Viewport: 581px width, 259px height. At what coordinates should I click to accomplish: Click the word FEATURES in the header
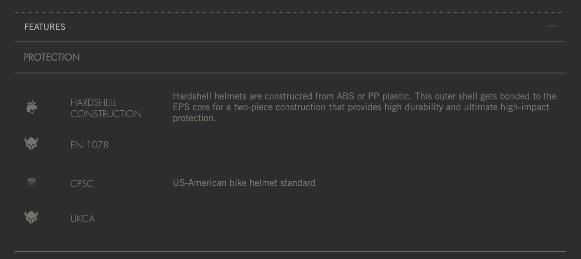pyautogui.click(x=45, y=27)
